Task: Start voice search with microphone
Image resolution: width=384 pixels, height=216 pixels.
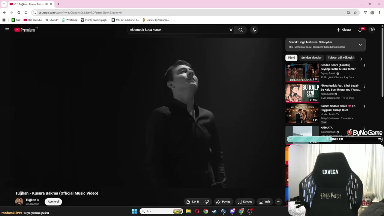Action: [254, 30]
